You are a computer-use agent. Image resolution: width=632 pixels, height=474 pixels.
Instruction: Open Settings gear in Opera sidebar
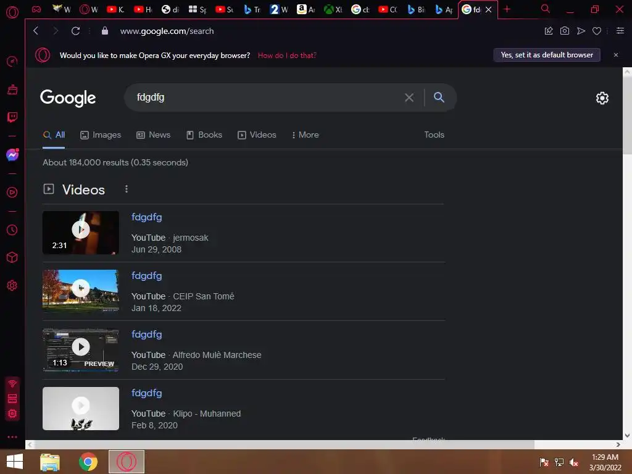point(12,285)
